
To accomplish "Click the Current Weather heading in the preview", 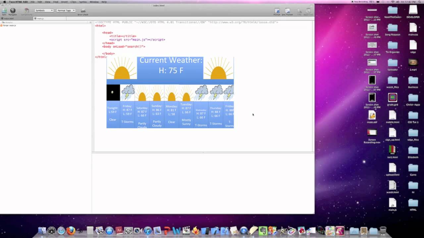I will click(171, 60).
